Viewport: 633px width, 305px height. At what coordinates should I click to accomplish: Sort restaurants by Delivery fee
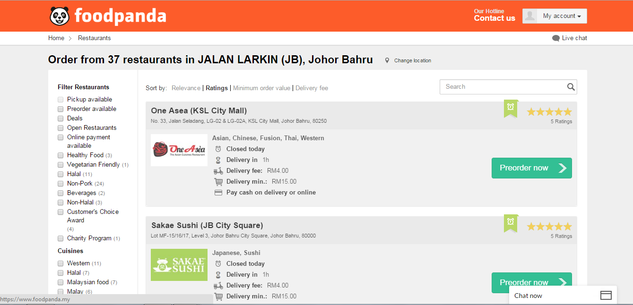coord(312,88)
